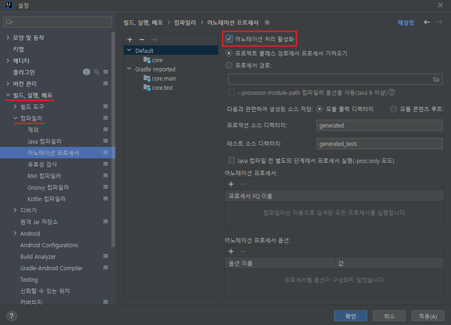Click the folder icon of core.main module
Image resolution: width=451 pixels, height=325 pixels.
[147, 78]
